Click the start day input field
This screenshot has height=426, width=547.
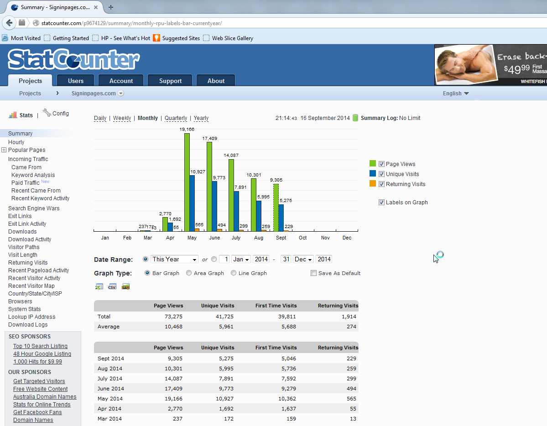pyautogui.click(x=224, y=260)
